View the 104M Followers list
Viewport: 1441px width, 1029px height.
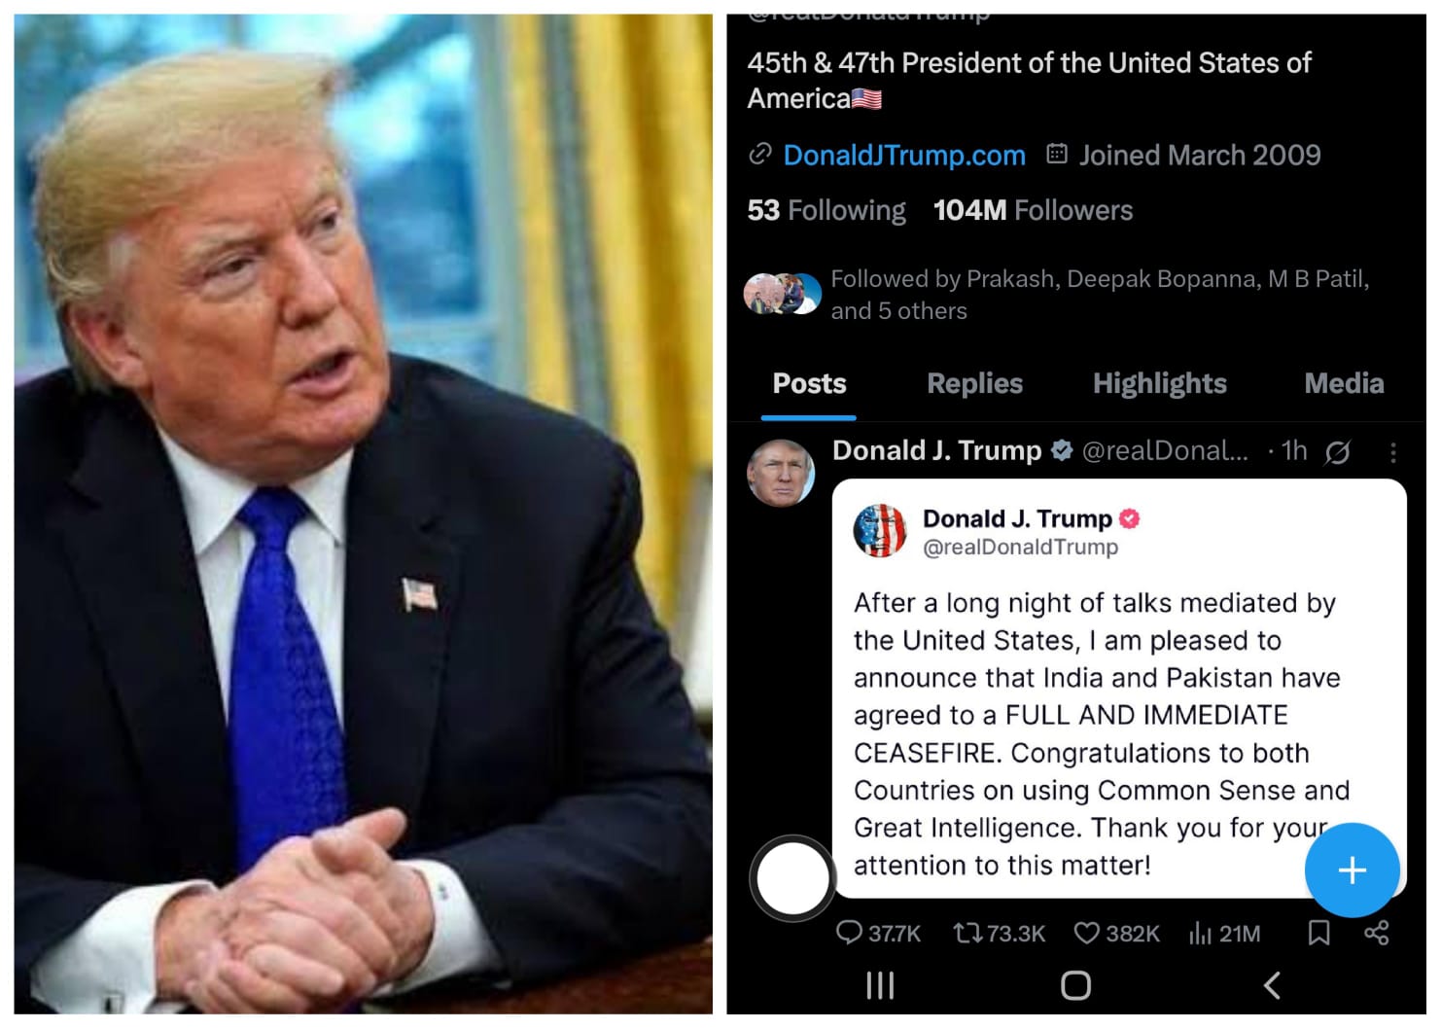1034,210
